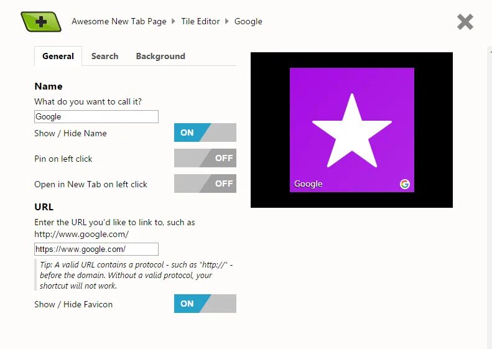Click the 'Pin on left click' label
The image size is (492, 349).
(x=63, y=159)
